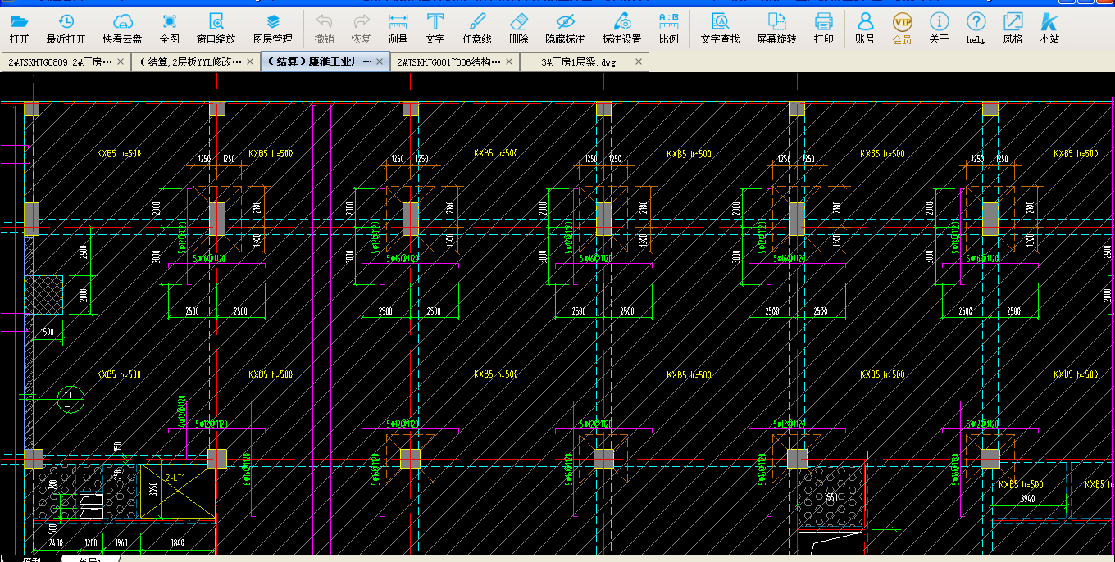Click the 1500 dimension text
The image size is (1115, 562).
tap(48, 331)
